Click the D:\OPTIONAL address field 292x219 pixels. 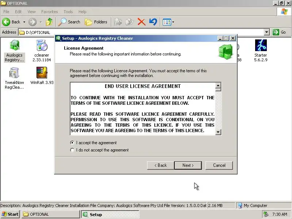[x=142, y=32]
